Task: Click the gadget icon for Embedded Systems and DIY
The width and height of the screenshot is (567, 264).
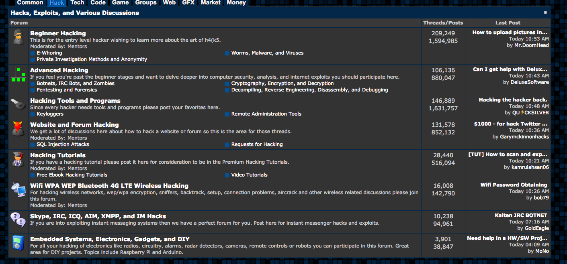Action: click(18, 243)
